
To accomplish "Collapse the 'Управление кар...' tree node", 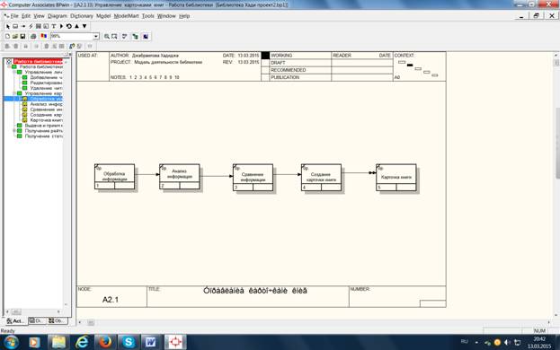I will [x=14, y=93].
